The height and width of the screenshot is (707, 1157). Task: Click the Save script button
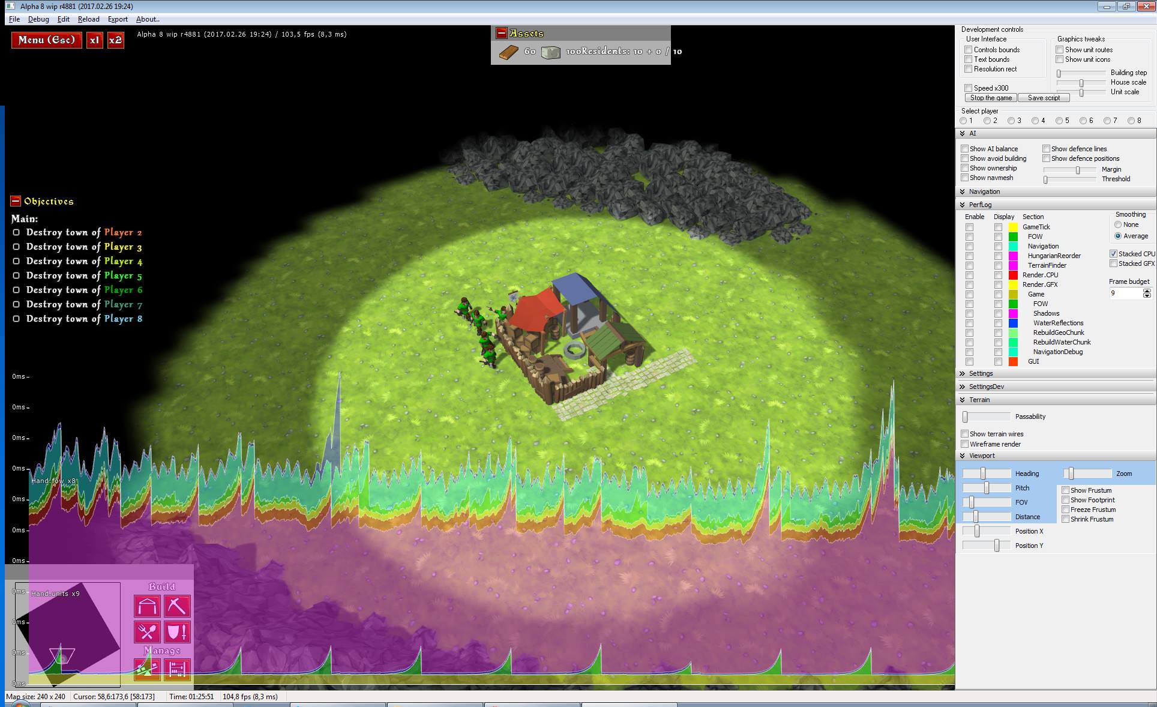1044,98
